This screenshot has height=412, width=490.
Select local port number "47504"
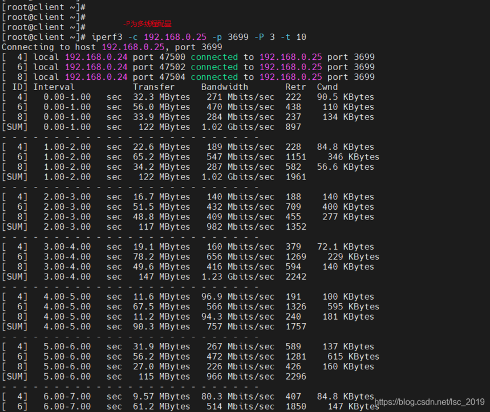click(x=172, y=77)
